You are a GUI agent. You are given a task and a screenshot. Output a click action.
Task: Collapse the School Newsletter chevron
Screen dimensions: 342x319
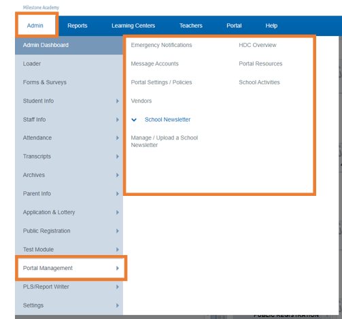click(x=134, y=120)
